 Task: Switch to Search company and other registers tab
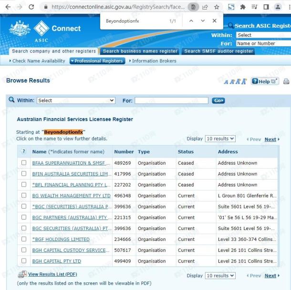click(x=53, y=51)
